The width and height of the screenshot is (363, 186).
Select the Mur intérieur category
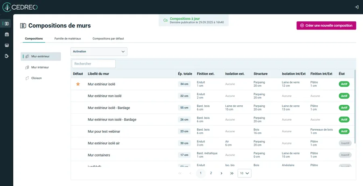[x=40, y=67]
